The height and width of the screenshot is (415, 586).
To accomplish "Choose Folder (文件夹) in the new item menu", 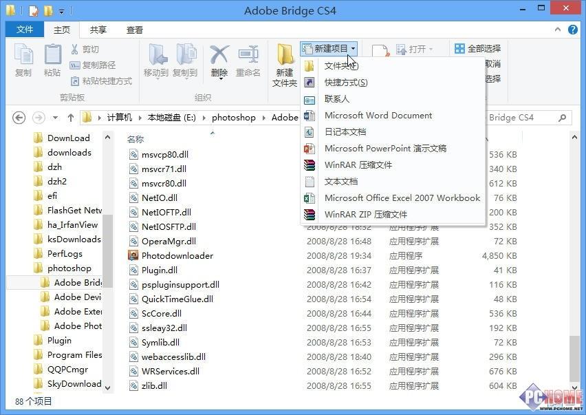I will pyautogui.click(x=393, y=66).
